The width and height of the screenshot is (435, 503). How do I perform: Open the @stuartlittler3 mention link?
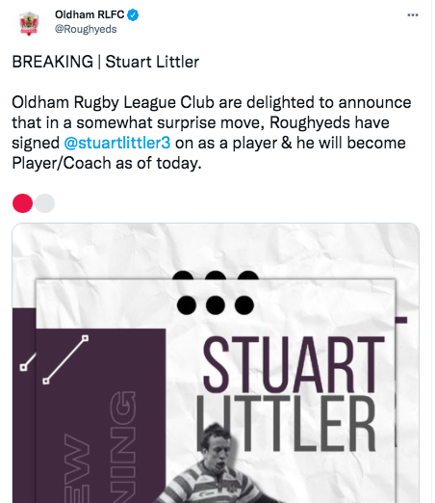point(117,143)
